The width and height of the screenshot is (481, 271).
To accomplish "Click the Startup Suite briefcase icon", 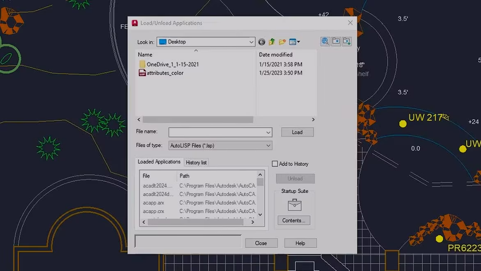I will click(295, 204).
